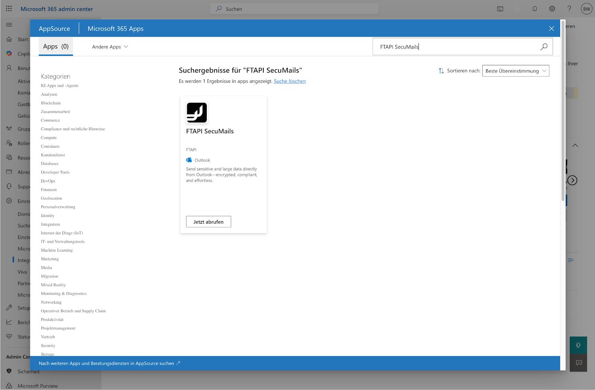The height and width of the screenshot is (390, 595).
Task: Select the DevOps category
Action: tap(48, 181)
